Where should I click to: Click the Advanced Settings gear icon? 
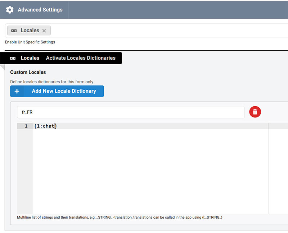point(10,10)
